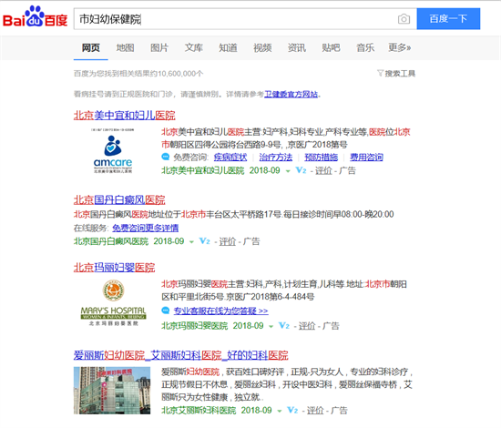Open 评价 link in 国丹白癜风 result

pyautogui.click(x=228, y=241)
